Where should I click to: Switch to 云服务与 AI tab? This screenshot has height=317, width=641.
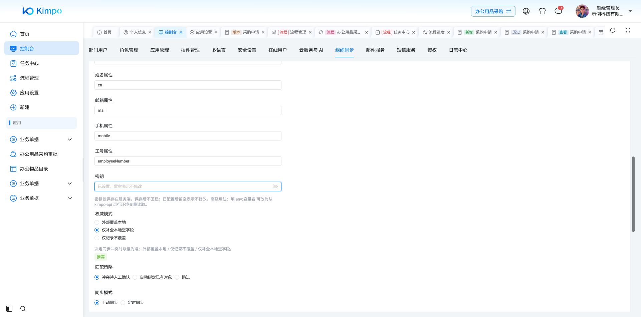pyautogui.click(x=311, y=50)
